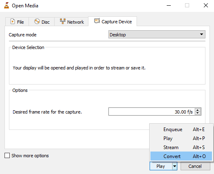Screen dimensions: 214x174
Task: Choose Convert from the popup menu
Action: click(181, 156)
